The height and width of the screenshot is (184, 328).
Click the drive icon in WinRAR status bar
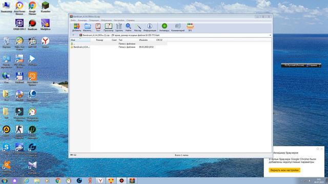72,155
